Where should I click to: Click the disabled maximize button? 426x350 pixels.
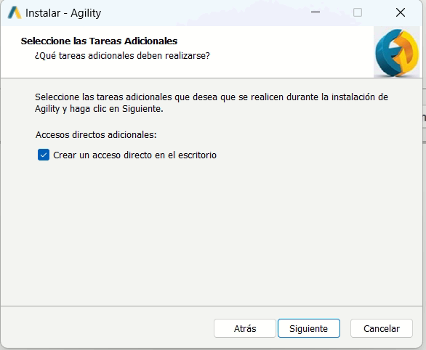tap(358, 12)
